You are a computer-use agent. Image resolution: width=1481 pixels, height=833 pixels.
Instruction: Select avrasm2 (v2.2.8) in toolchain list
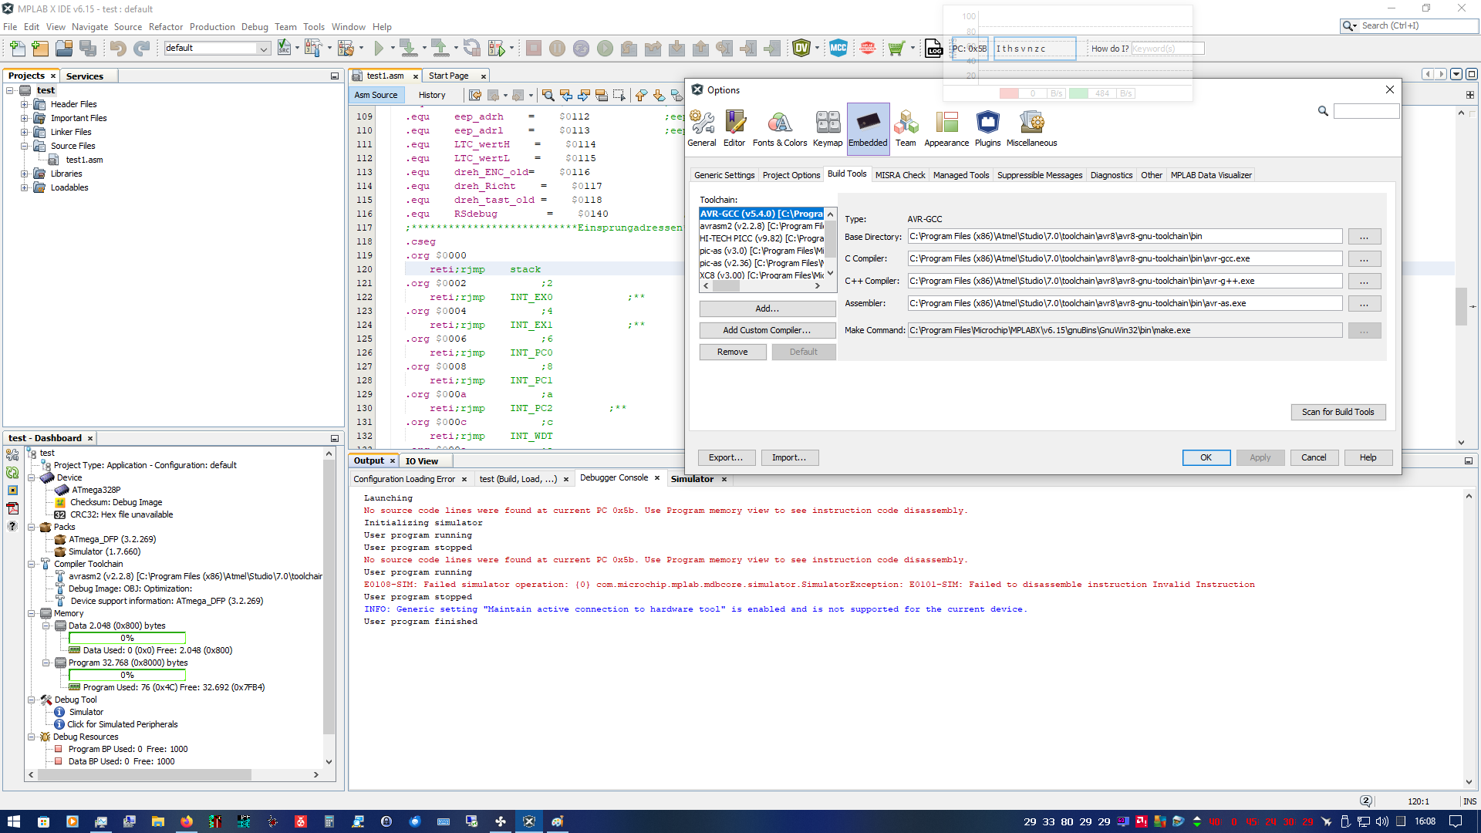coord(761,226)
